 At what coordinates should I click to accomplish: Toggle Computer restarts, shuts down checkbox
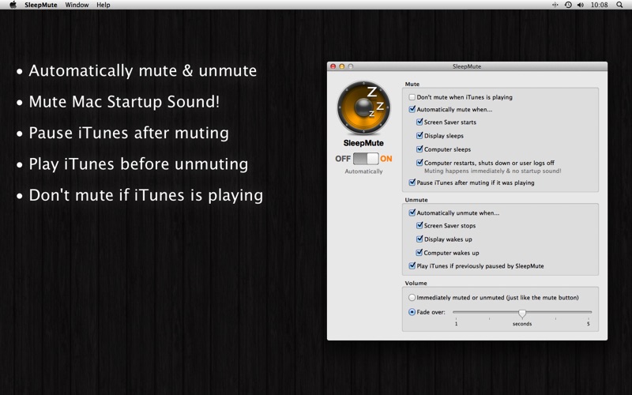point(419,163)
